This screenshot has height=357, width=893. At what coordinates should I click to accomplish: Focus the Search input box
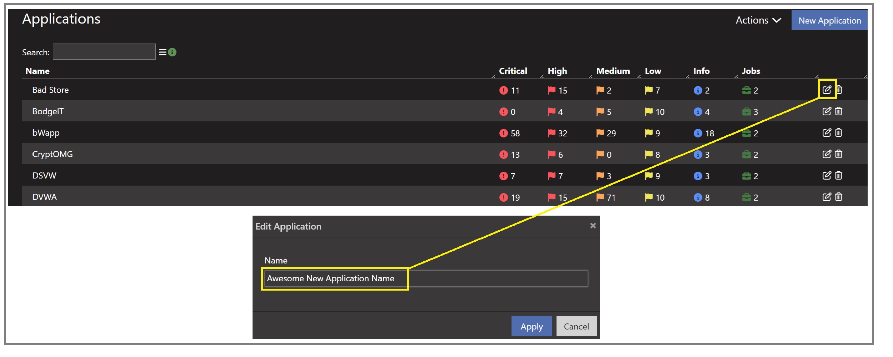[104, 52]
